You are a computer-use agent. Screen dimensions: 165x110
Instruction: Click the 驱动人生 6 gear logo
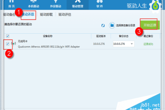coord(155,6)
